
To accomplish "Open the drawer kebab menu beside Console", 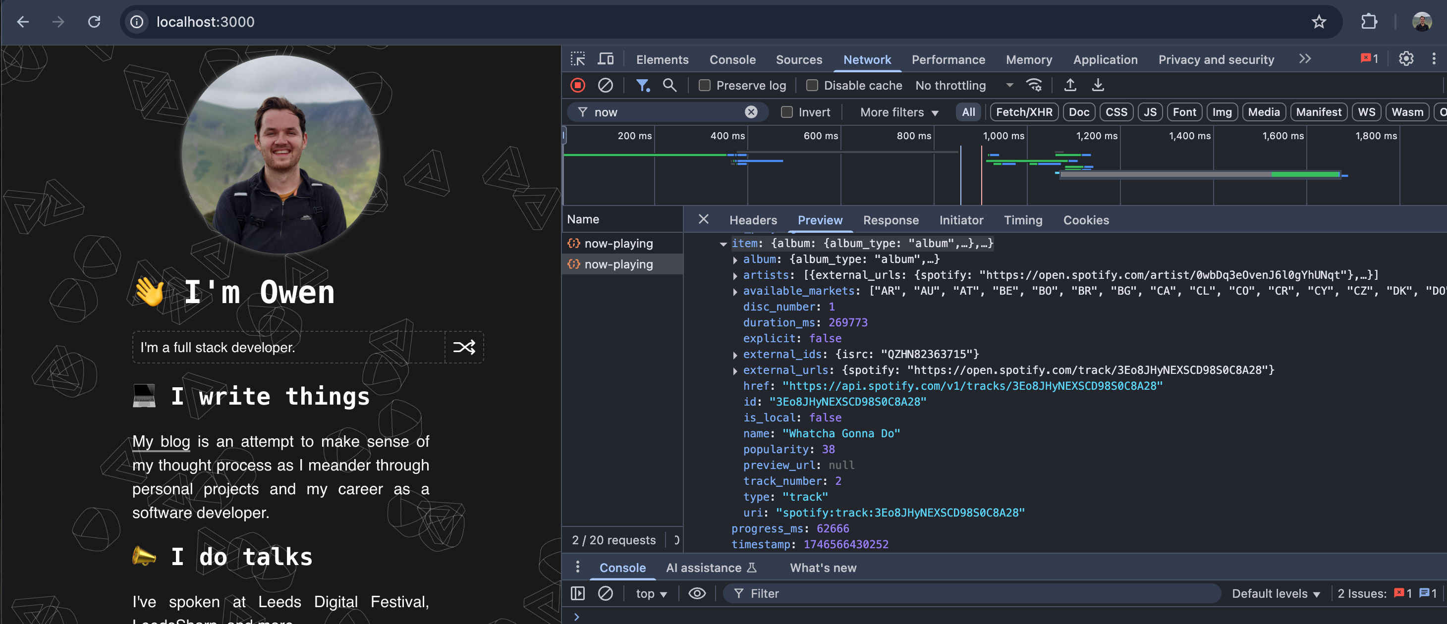I will point(577,568).
